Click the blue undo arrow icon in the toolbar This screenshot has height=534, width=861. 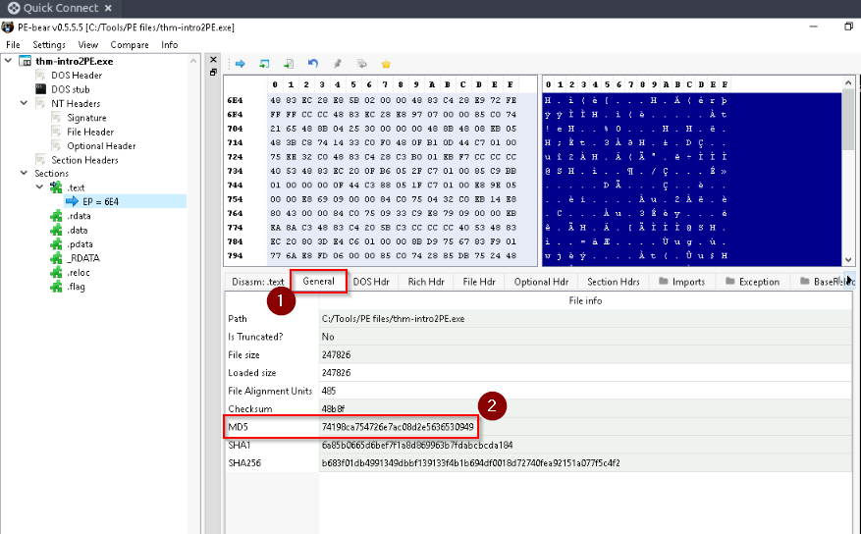click(x=313, y=64)
